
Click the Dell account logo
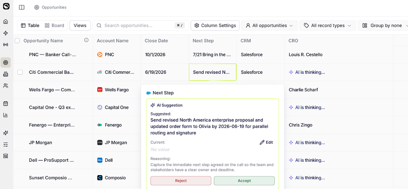tap(100, 160)
